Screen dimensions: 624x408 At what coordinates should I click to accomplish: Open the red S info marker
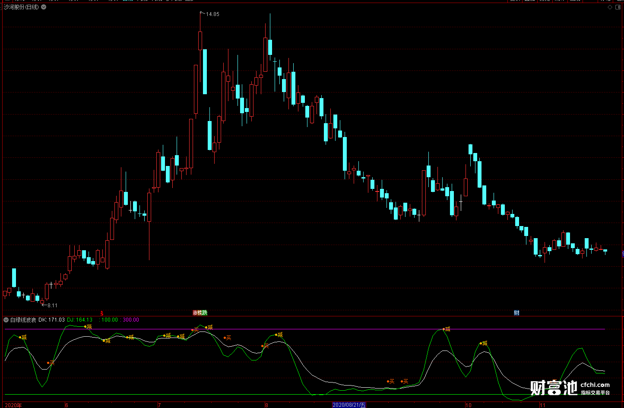click(x=102, y=312)
